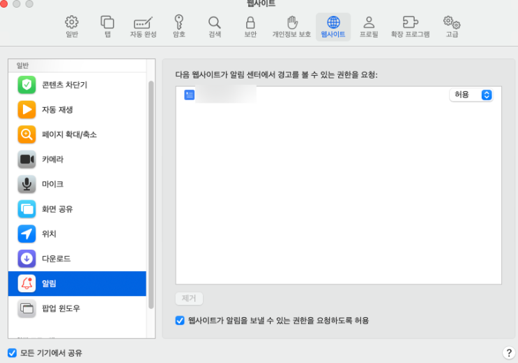
Task: Select 카메라 in the sidebar
Action: (77, 159)
